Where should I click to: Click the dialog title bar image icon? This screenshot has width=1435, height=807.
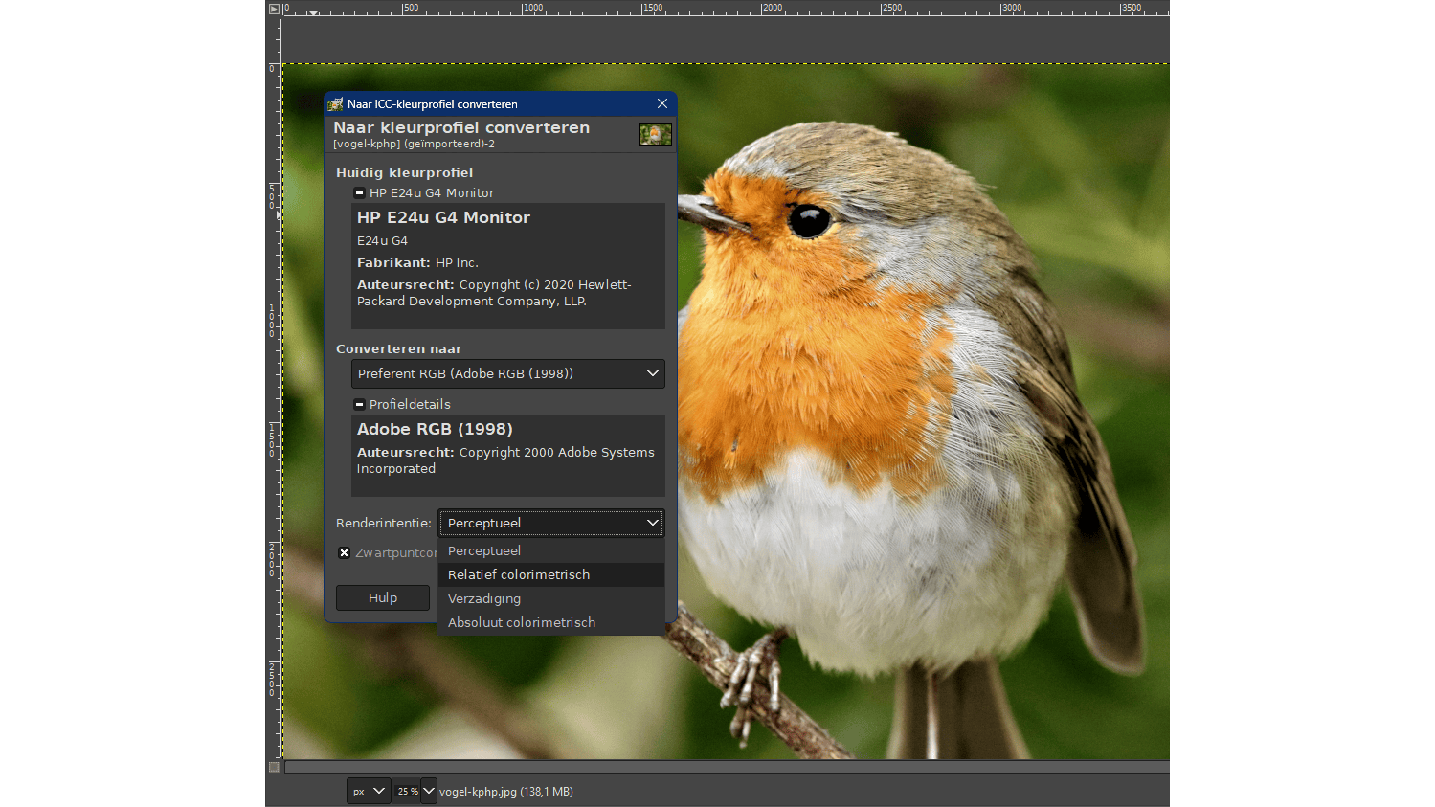(335, 104)
